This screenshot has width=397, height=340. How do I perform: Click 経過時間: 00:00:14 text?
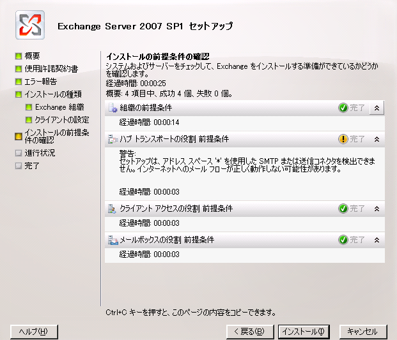click(149, 122)
